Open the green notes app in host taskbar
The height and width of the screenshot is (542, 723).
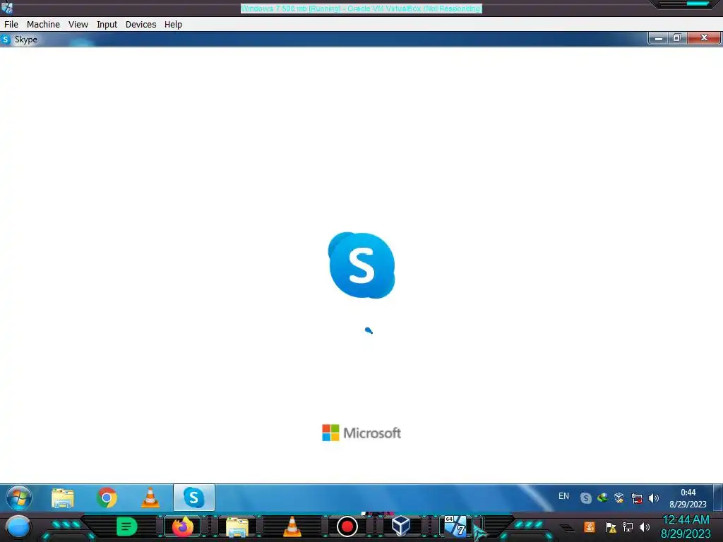(127, 526)
